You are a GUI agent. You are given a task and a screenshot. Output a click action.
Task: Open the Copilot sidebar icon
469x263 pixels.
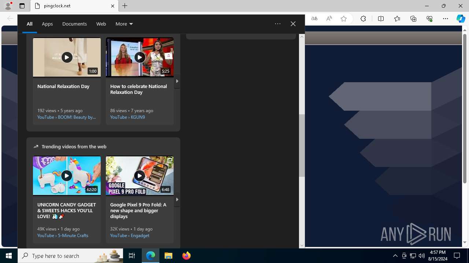click(461, 19)
